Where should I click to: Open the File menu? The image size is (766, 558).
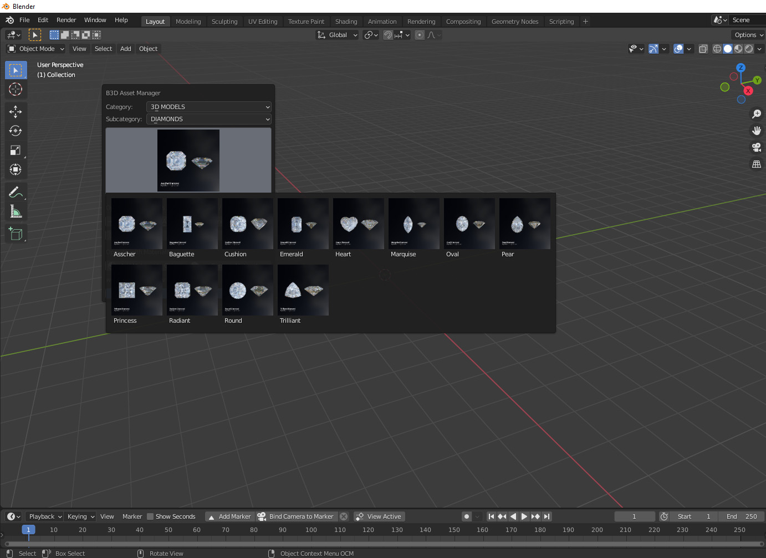pos(24,20)
